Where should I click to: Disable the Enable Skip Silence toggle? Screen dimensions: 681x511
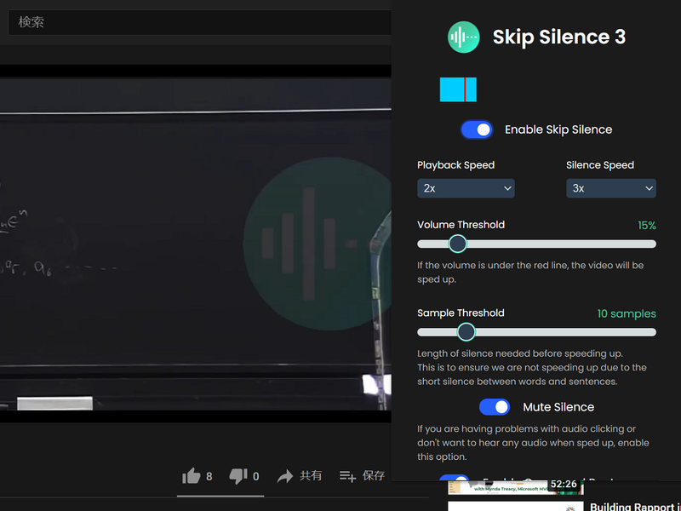point(477,129)
